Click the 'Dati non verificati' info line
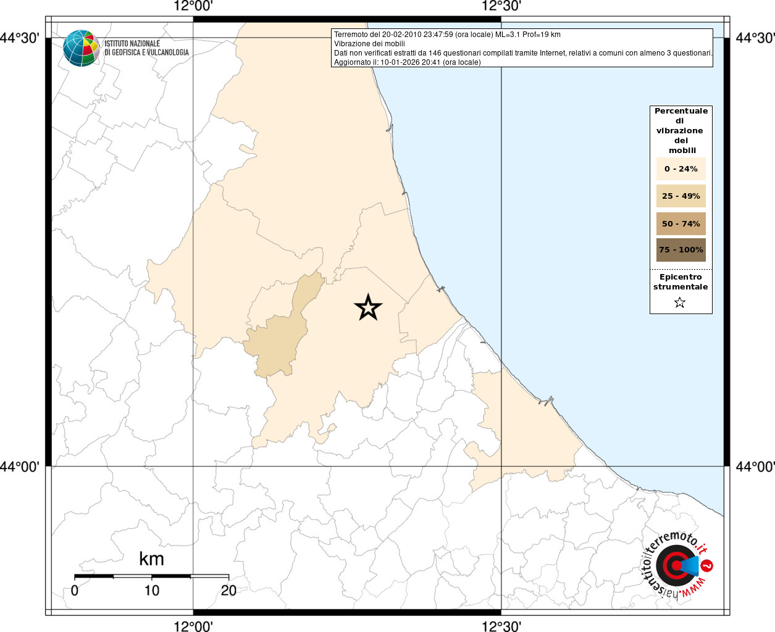Screen dimensions: 775x632 click(x=522, y=53)
